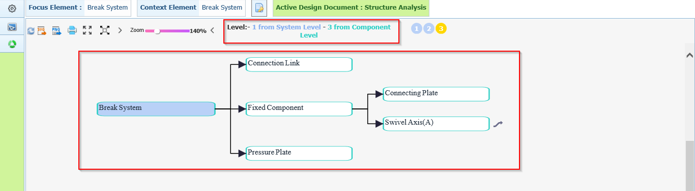Open the presentation screen sidebar icon
The height and width of the screenshot is (191, 695).
pos(12,27)
